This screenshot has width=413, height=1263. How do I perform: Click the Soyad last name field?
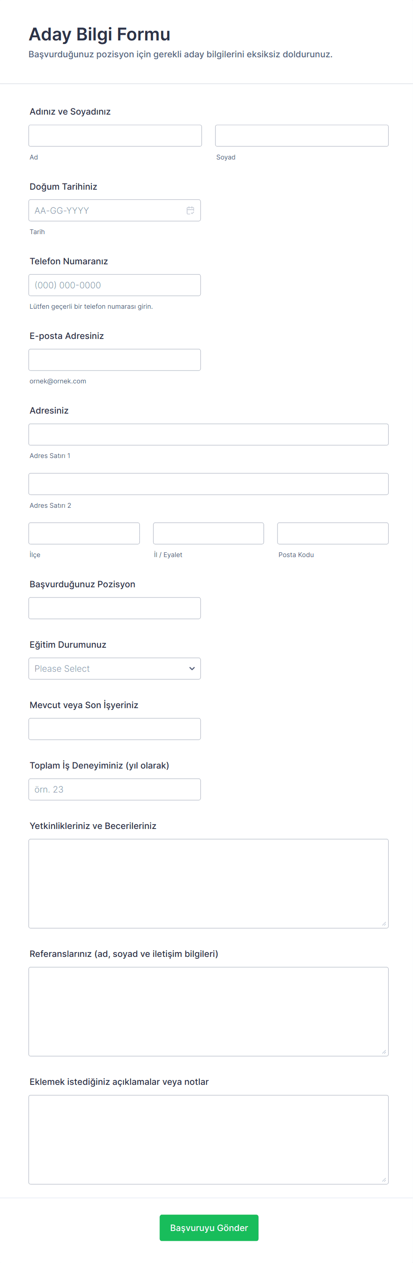point(301,136)
